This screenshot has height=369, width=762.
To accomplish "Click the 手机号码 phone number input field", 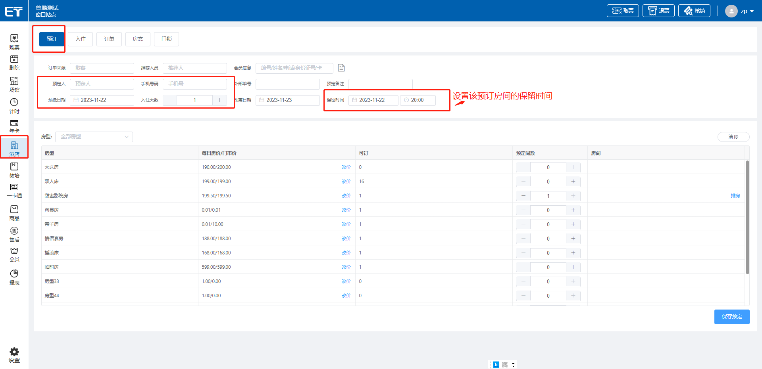I will click(195, 84).
